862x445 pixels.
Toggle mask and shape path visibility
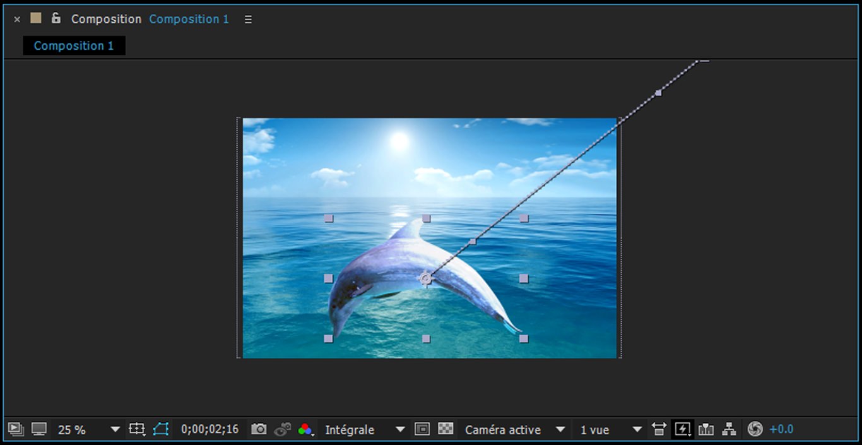click(161, 430)
